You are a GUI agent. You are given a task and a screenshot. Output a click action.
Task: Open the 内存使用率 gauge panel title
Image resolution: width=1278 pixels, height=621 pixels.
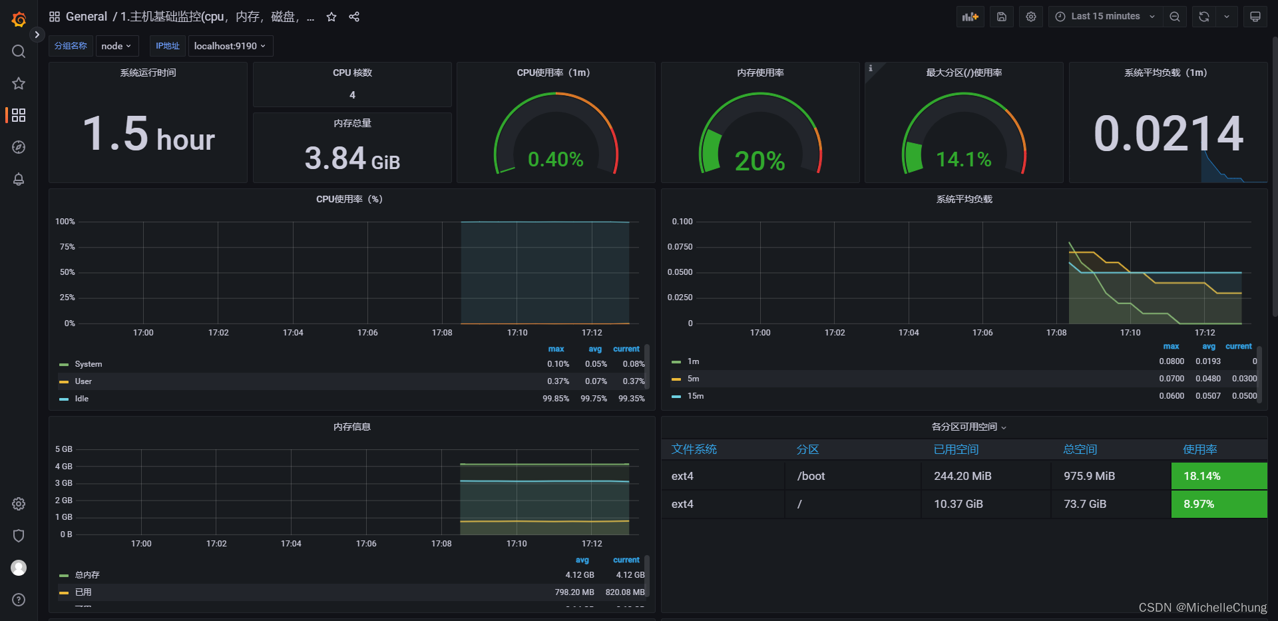click(x=760, y=73)
